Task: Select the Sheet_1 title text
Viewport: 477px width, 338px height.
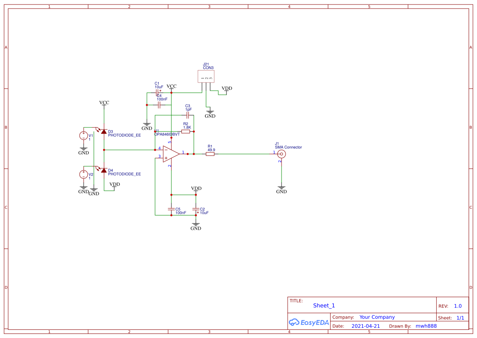Action: click(x=324, y=305)
